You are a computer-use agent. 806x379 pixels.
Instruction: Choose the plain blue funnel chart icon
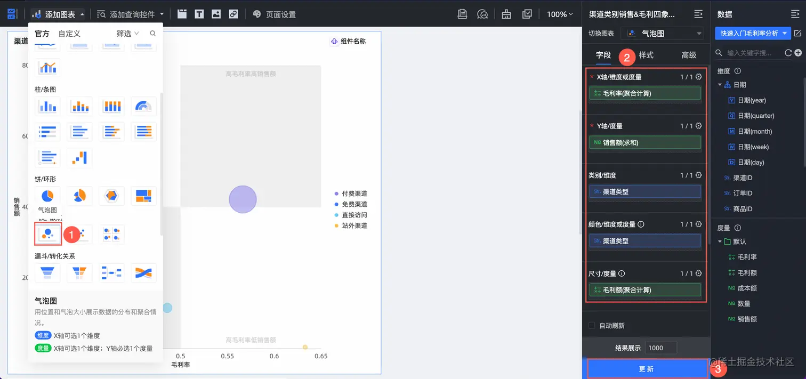[x=47, y=272]
